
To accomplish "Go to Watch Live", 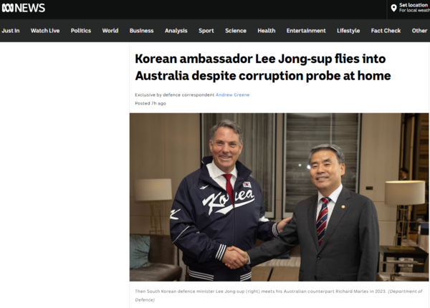I will coord(45,31).
